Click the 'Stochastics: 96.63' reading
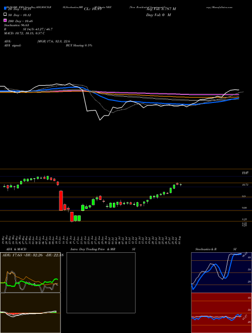 click(16, 25)
